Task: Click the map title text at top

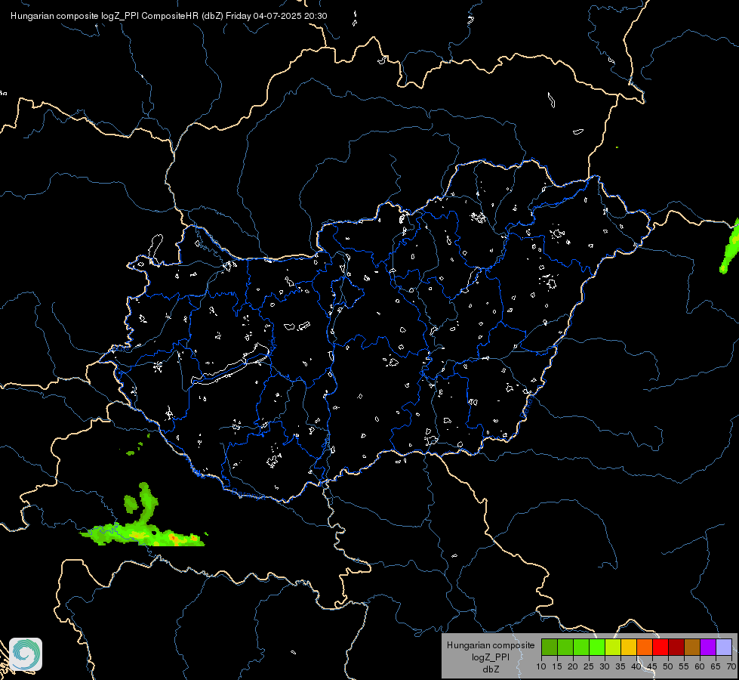Action: pyautogui.click(x=169, y=16)
